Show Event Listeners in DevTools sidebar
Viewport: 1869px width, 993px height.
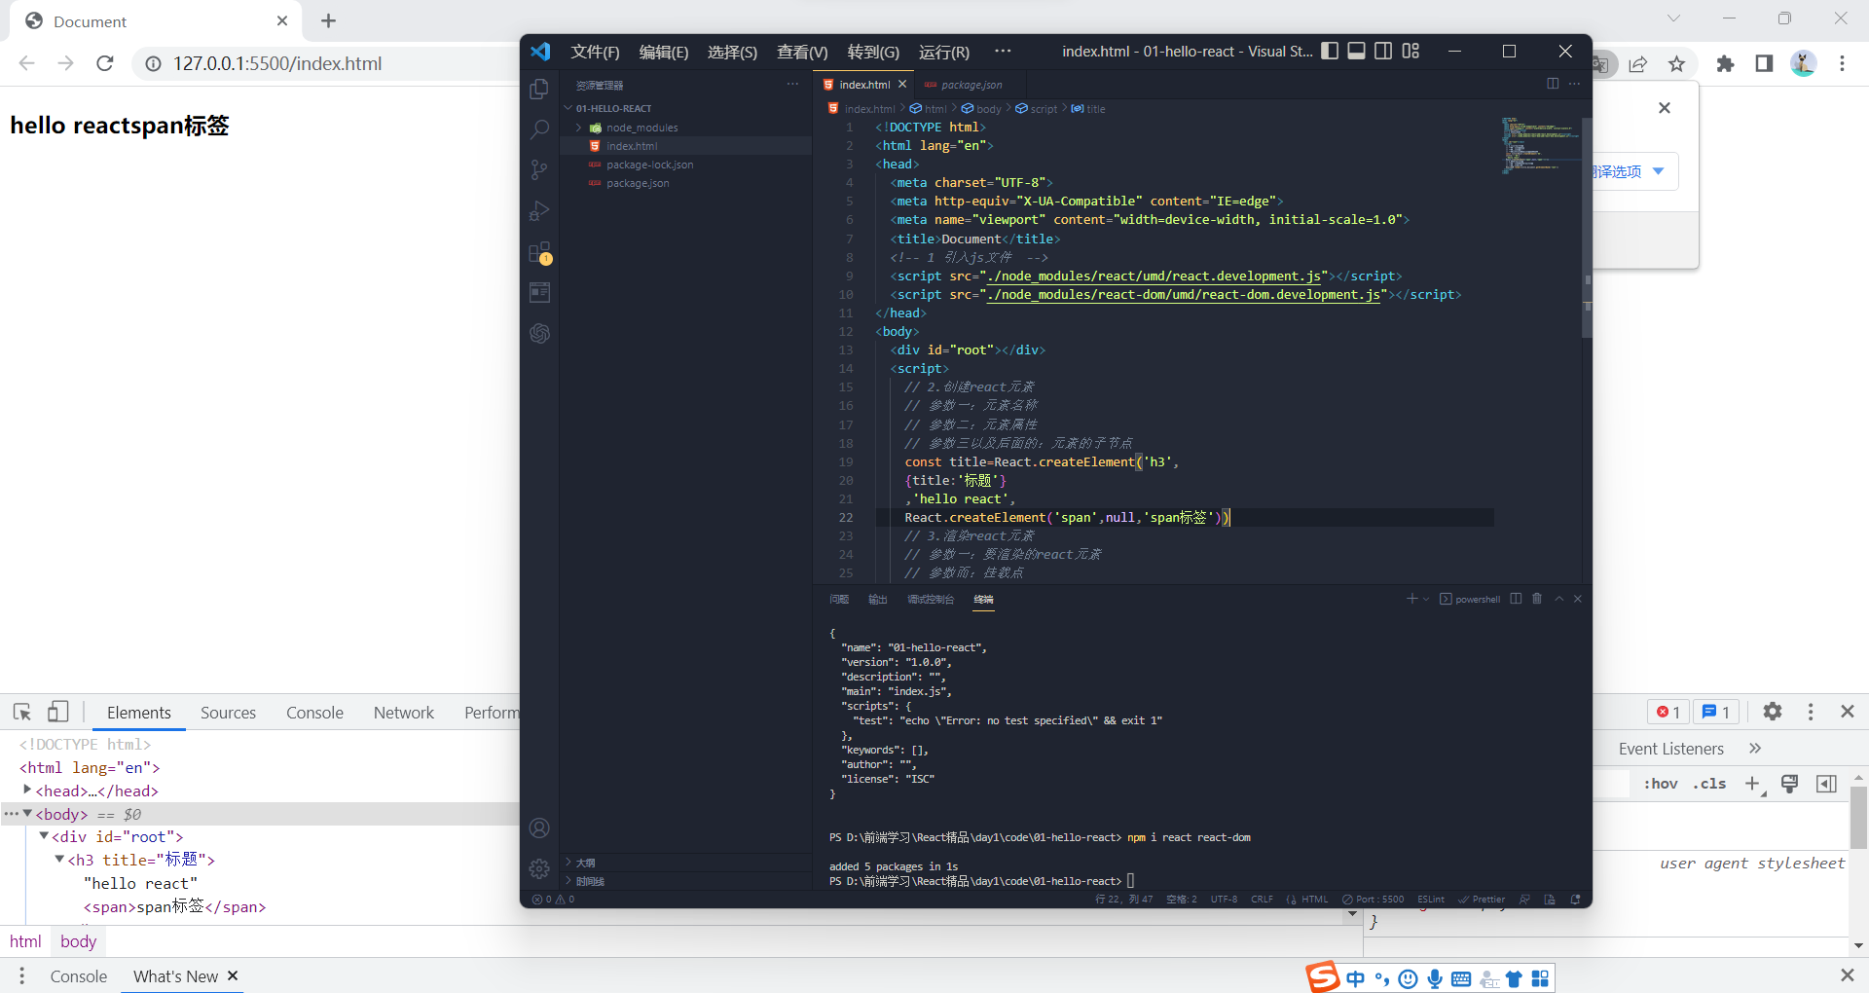[1671, 748]
